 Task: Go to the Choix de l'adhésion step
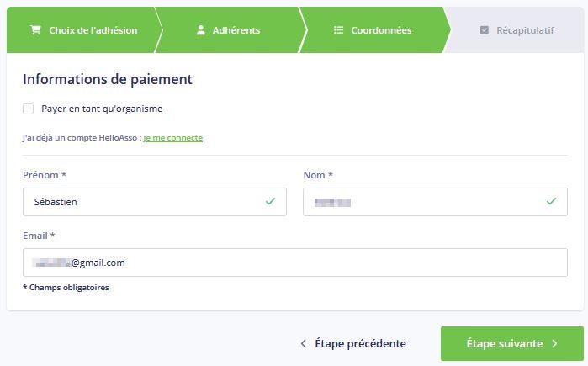(x=83, y=30)
